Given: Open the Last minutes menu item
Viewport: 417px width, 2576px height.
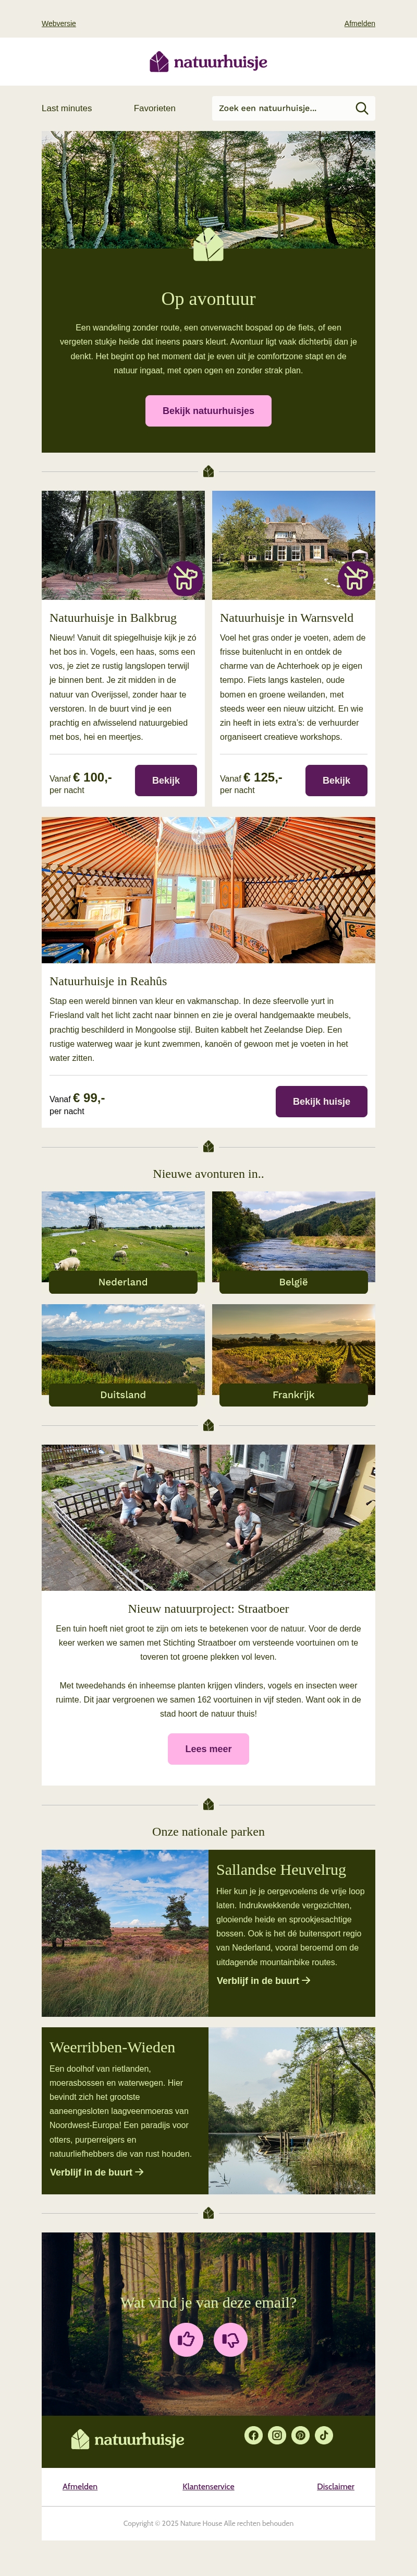Looking at the screenshot, I should click(x=67, y=108).
